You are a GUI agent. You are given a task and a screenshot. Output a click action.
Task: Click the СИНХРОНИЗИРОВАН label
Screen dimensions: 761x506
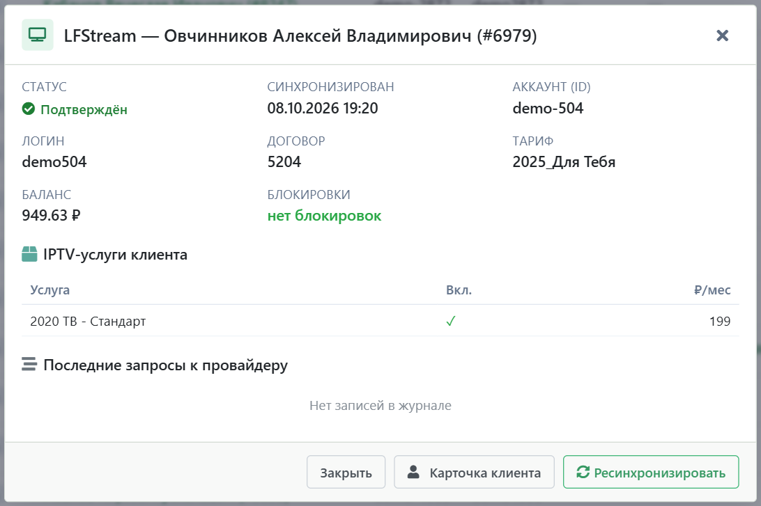pos(330,87)
